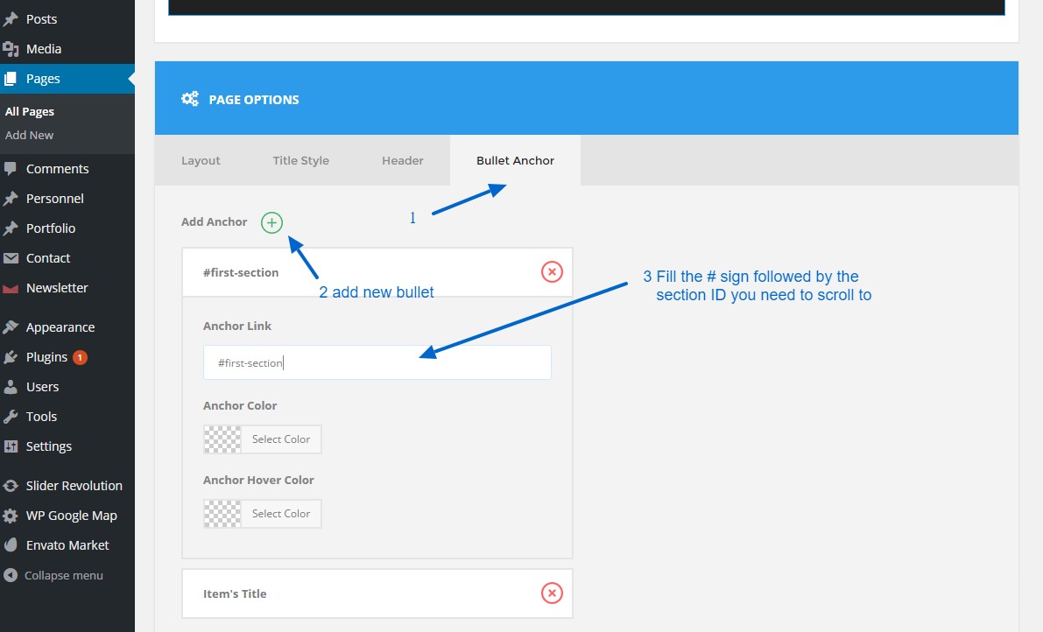This screenshot has height=632, width=1043.
Task: Select the Header tab
Action: 402,161
